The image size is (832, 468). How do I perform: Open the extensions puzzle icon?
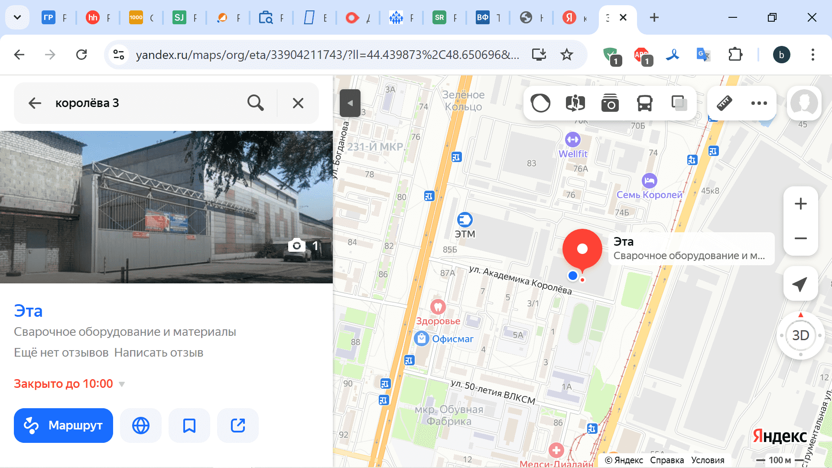[735, 55]
